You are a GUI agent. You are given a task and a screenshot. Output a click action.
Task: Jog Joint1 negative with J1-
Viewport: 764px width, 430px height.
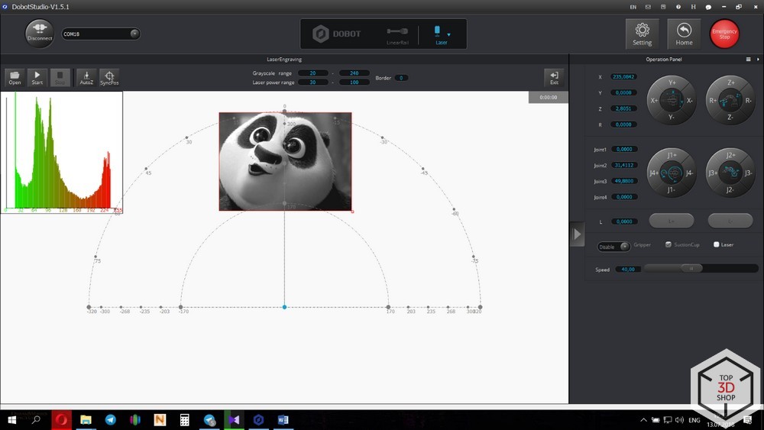click(671, 190)
